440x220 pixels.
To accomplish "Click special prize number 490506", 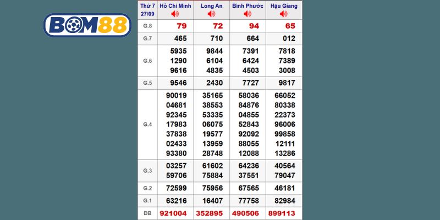I will (x=245, y=213).
